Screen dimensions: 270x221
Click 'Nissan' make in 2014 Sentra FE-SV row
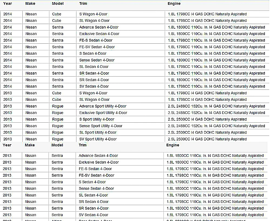pos(31,47)
